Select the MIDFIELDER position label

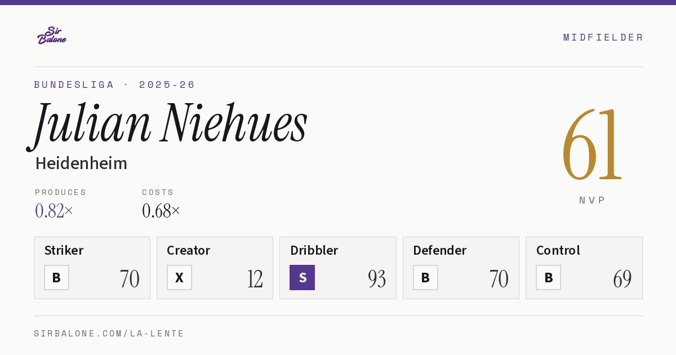603,37
